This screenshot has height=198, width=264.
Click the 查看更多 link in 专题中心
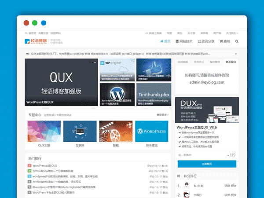point(162,115)
